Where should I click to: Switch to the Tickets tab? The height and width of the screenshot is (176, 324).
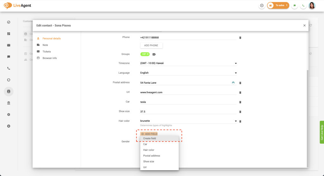47,52
